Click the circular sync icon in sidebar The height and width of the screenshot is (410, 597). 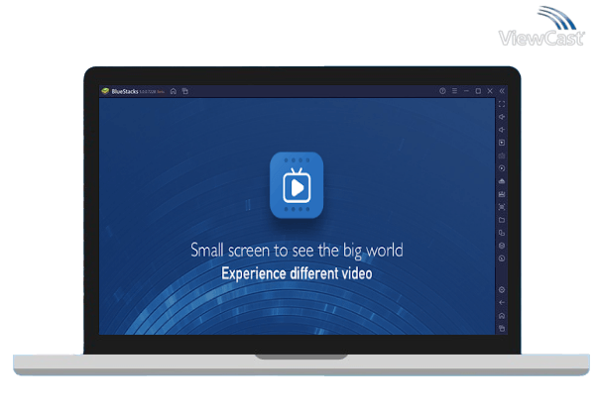[x=502, y=168]
